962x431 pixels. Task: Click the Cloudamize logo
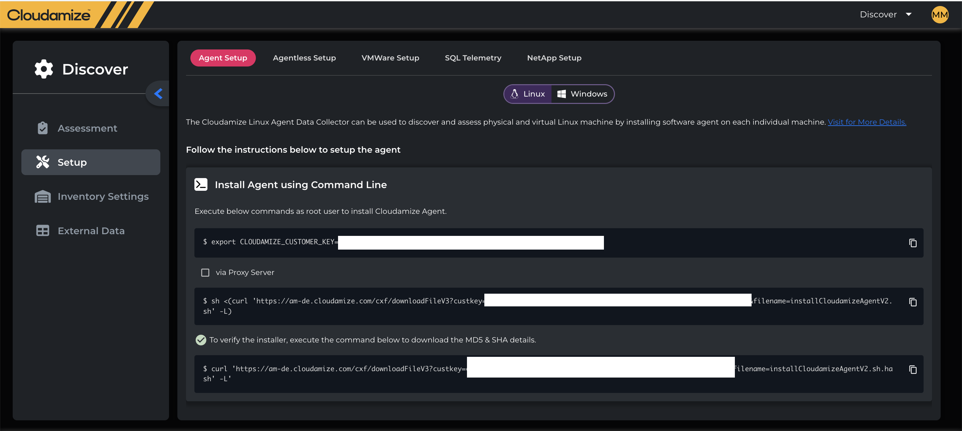[48, 15]
